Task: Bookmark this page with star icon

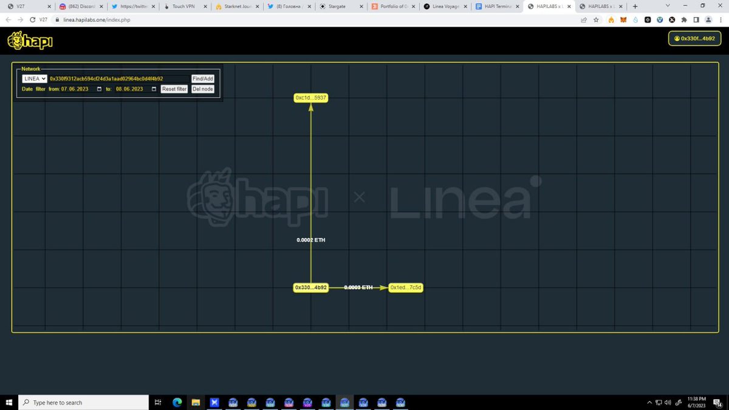Action: click(x=597, y=19)
